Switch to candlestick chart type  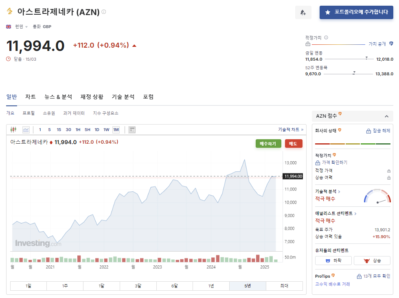(13, 129)
